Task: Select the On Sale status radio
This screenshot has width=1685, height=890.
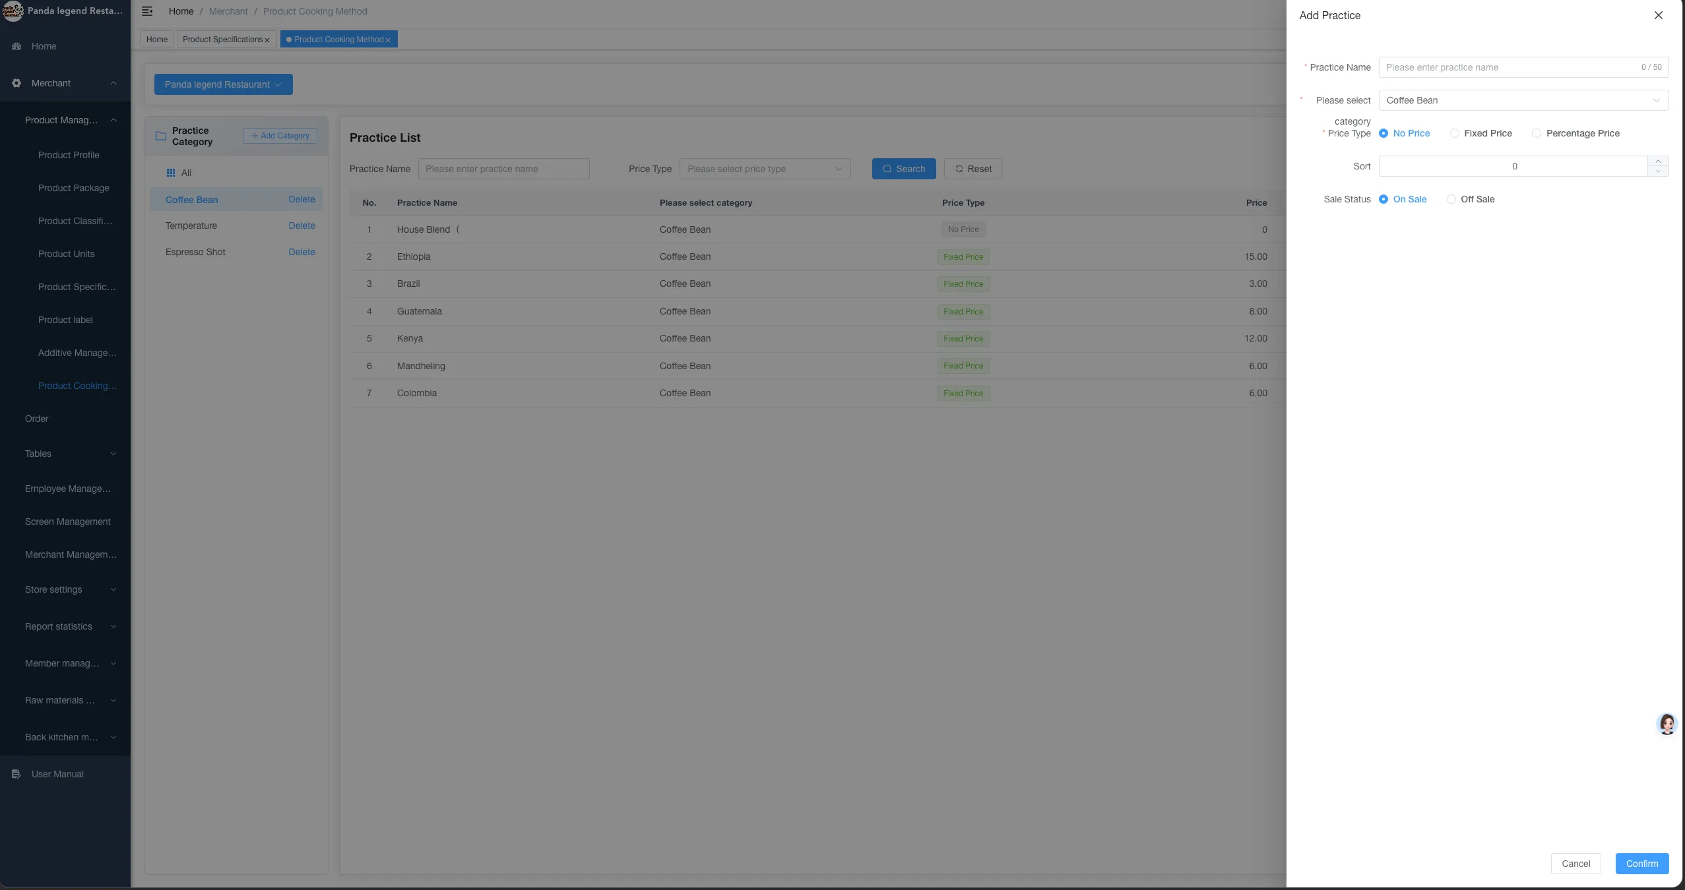Action: tap(1403, 199)
